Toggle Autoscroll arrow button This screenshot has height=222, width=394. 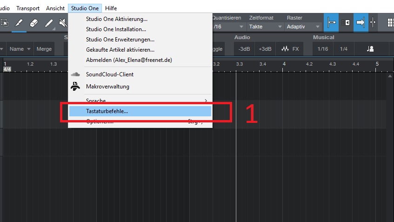[x=360, y=22]
